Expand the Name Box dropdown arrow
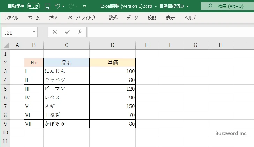254x147 pixels. click(x=34, y=32)
